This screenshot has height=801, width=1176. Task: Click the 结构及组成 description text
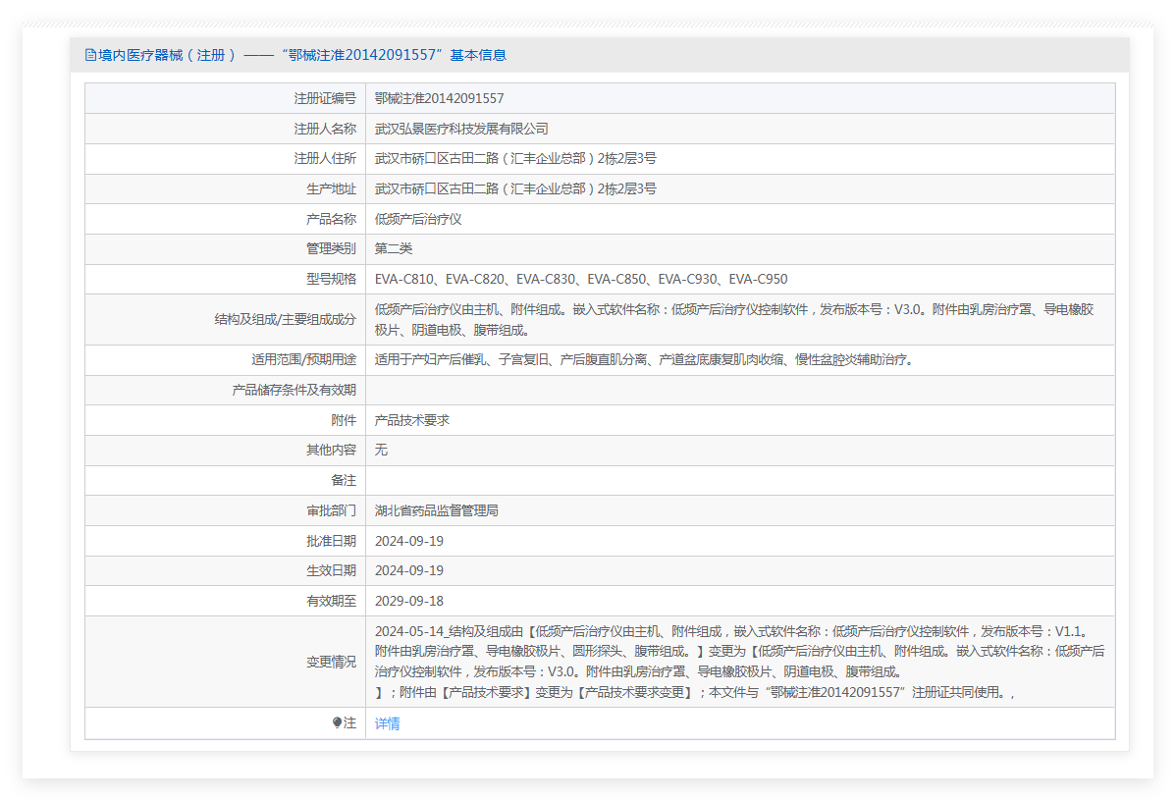[734, 319]
